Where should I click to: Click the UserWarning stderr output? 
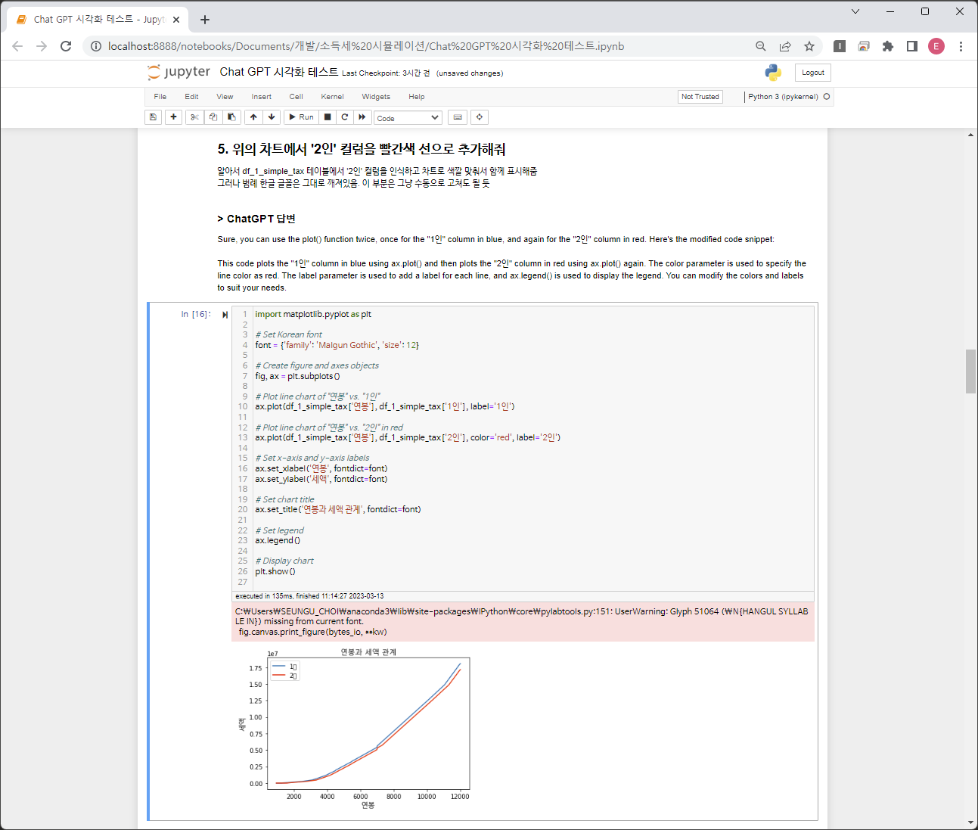click(523, 621)
